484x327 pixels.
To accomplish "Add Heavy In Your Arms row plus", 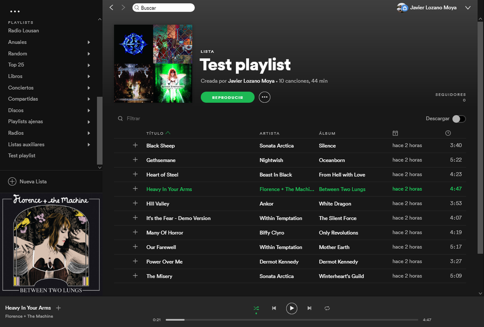I will click(135, 189).
